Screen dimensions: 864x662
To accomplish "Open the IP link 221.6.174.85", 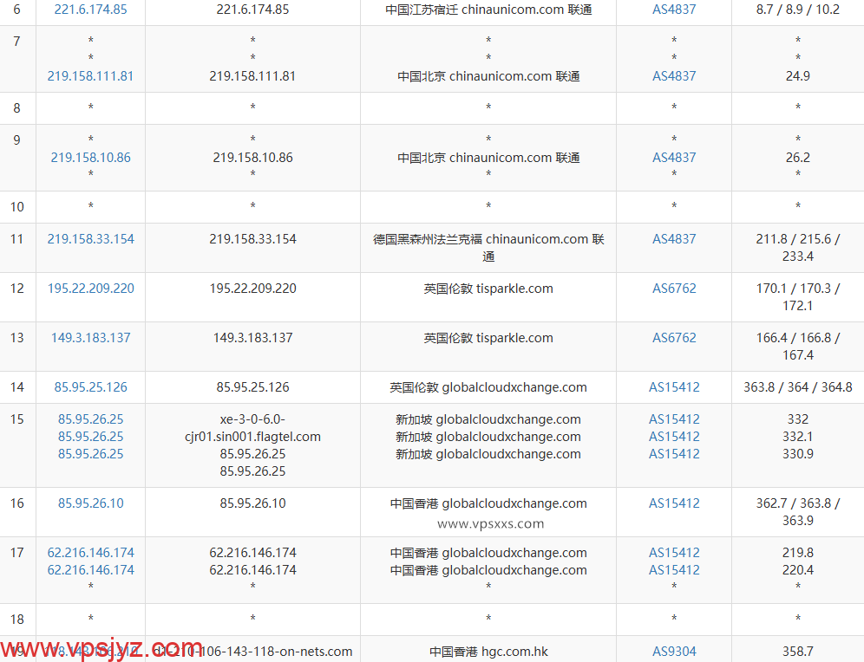I will pyautogui.click(x=90, y=10).
